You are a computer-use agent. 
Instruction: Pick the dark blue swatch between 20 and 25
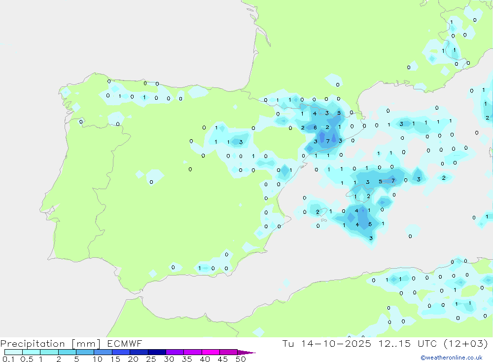(139, 352)
